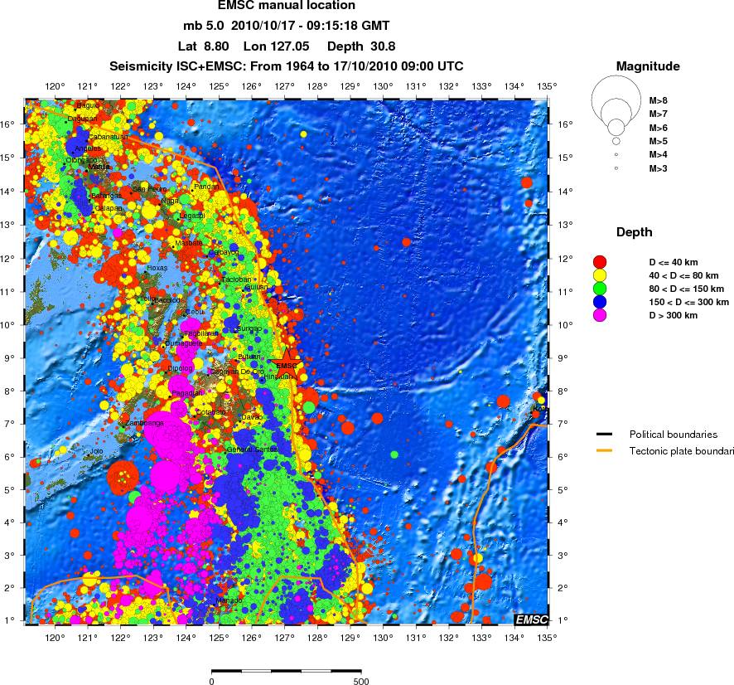Click the M>4 magnitude legend circle
This screenshot has height=685, width=734.
pos(616,154)
